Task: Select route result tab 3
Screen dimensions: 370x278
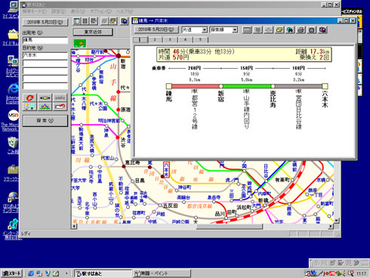Action: click(x=170, y=39)
